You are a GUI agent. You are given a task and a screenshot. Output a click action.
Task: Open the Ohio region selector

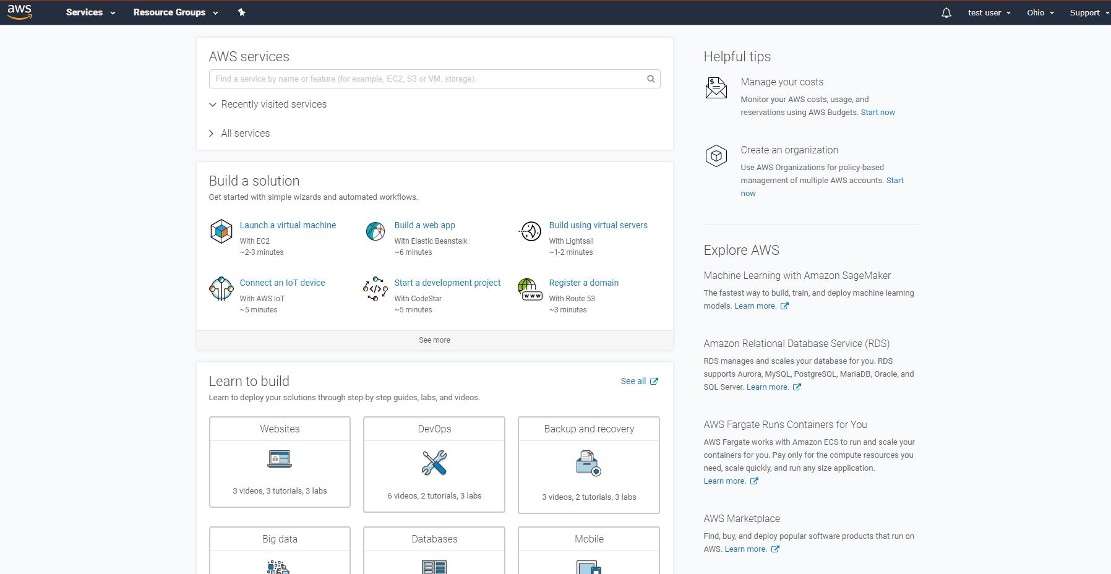pos(1040,12)
